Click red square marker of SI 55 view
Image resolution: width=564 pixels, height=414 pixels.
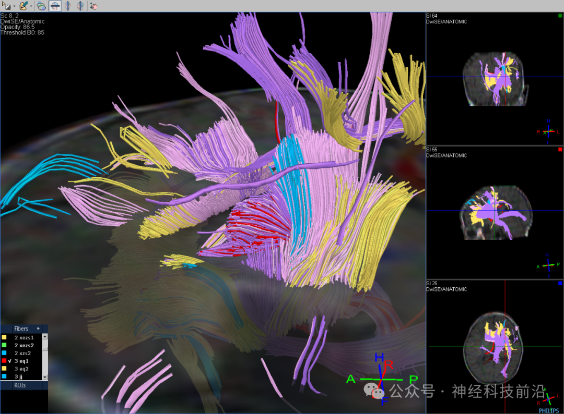[560, 149]
